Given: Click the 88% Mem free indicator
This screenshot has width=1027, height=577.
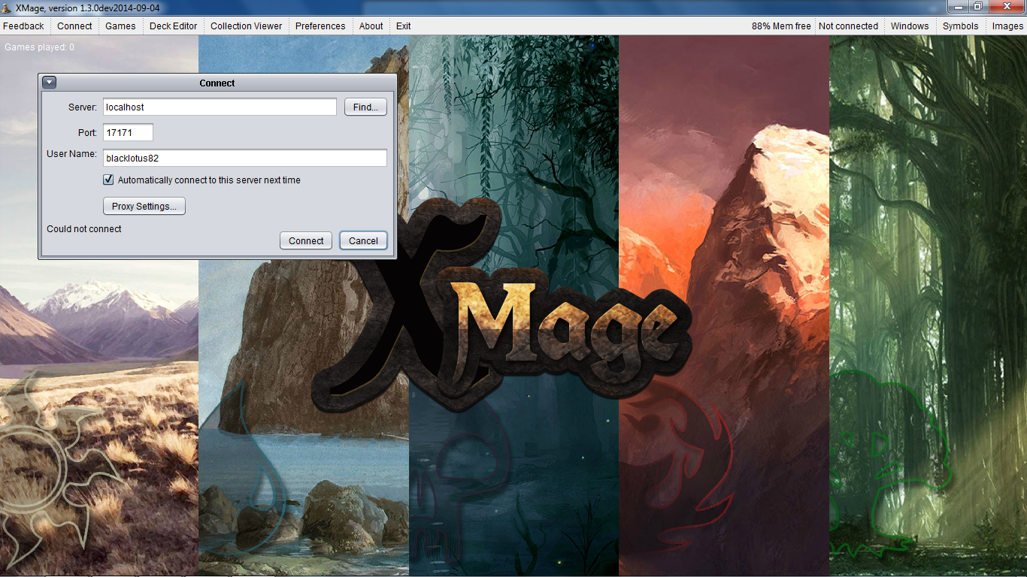Looking at the screenshot, I should click(x=781, y=26).
